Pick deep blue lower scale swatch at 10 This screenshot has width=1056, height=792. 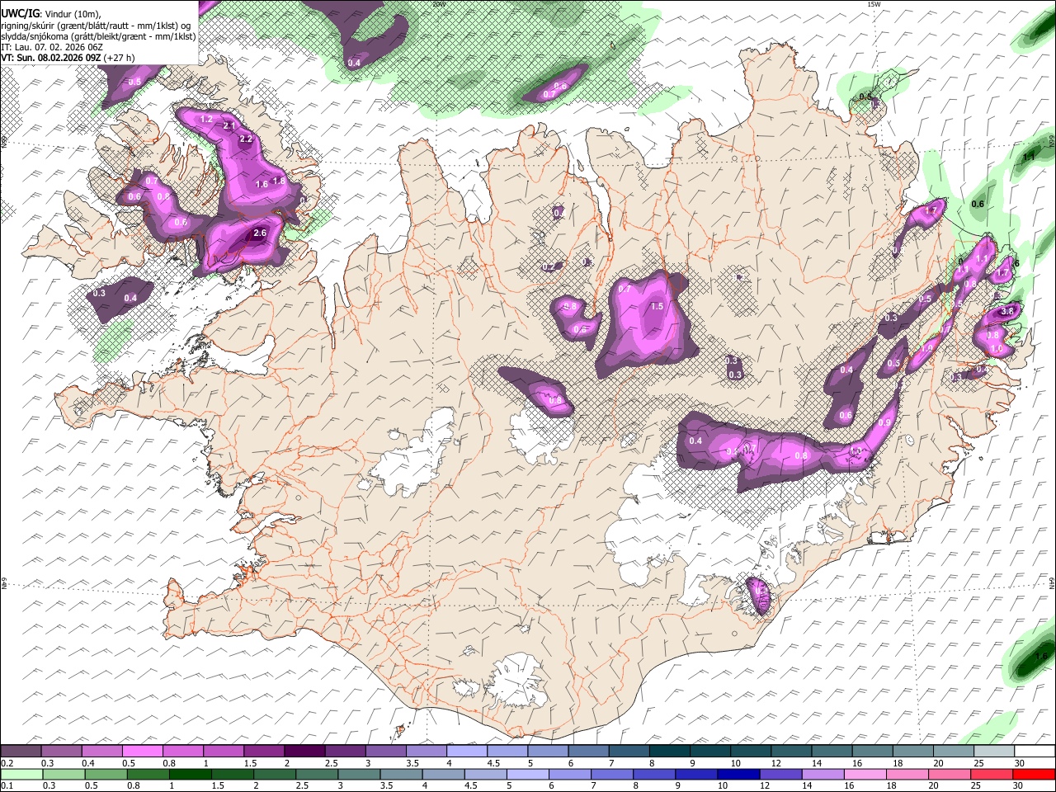coord(738,774)
